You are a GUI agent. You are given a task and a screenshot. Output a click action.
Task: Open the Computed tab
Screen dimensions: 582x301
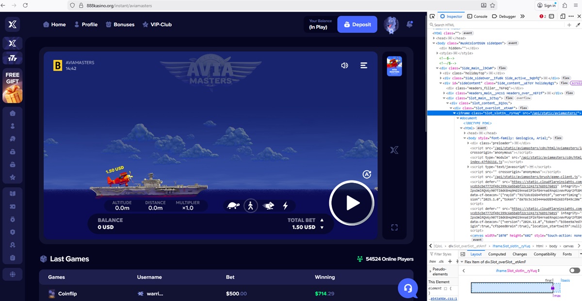[x=497, y=254]
